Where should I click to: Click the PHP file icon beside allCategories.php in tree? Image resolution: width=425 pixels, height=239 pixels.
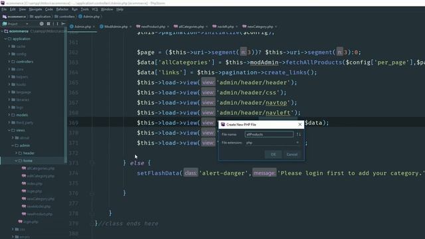click(x=24, y=168)
